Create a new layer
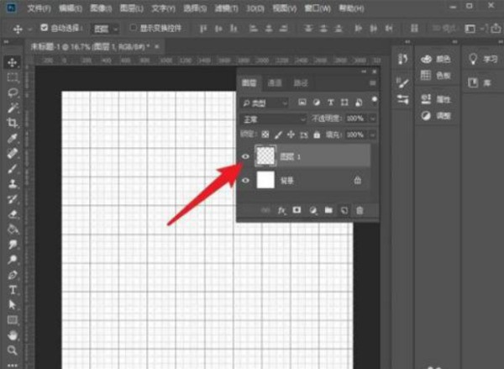The image size is (504, 369). 344,211
